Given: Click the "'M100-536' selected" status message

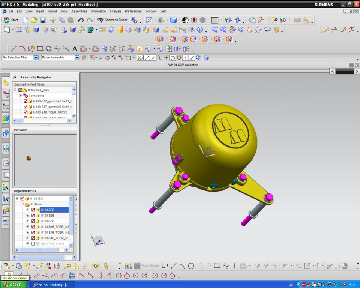Looking at the screenshot, I should click(x=183, y=65).
